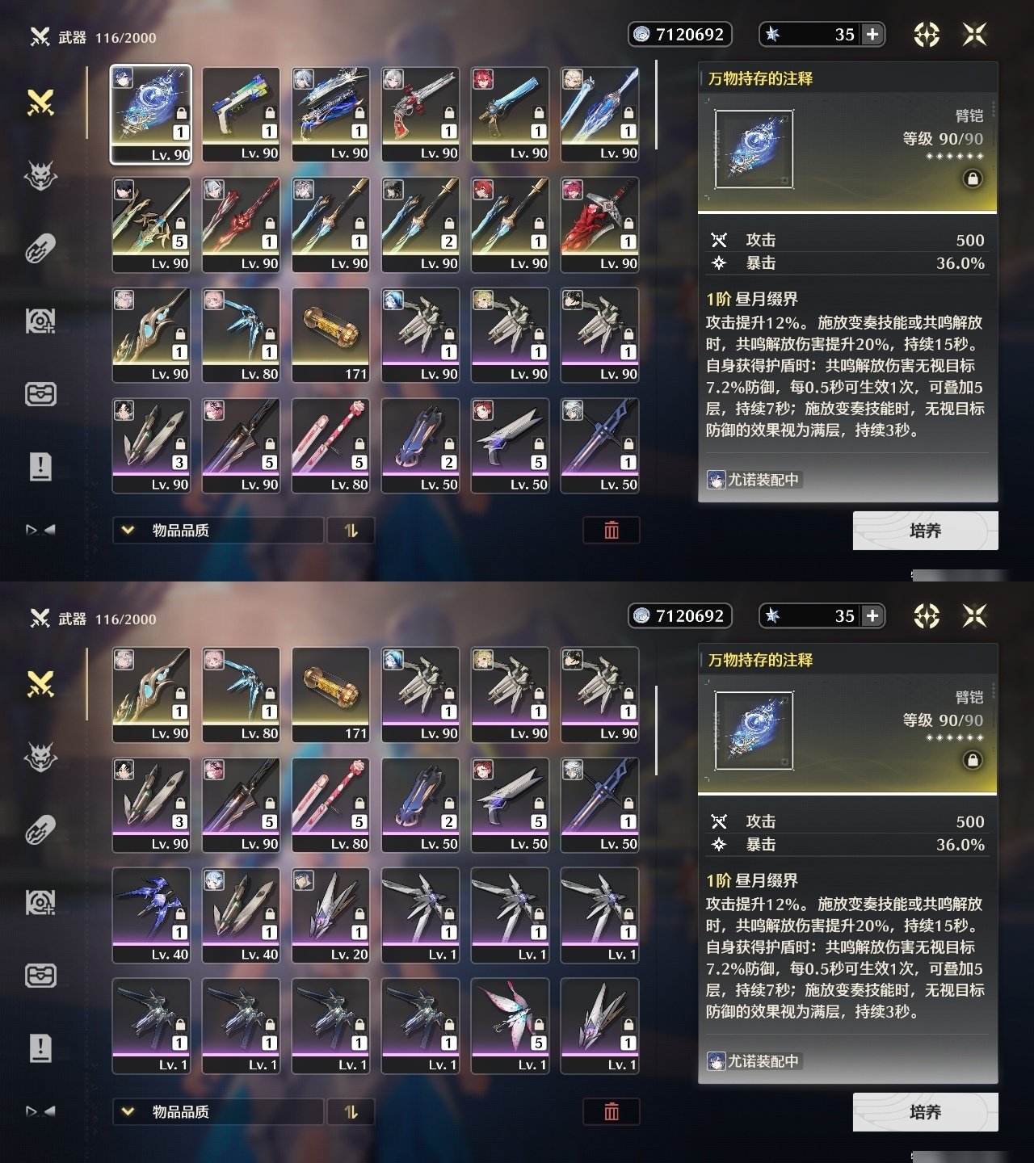Click the weapon list scrollbar in lower panel
Viewport: 1034px width, 1163px height.
click(x=656, y=731)
